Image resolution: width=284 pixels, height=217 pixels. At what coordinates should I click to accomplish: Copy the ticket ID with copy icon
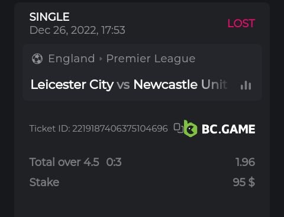[178, 128]
